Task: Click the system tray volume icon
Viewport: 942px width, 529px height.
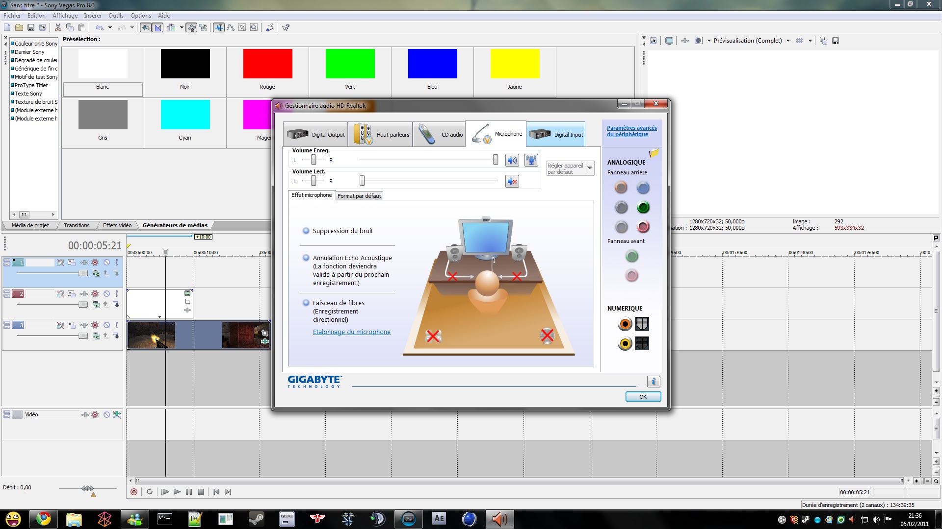Action: pyautogui.click(x=876, y=520)
